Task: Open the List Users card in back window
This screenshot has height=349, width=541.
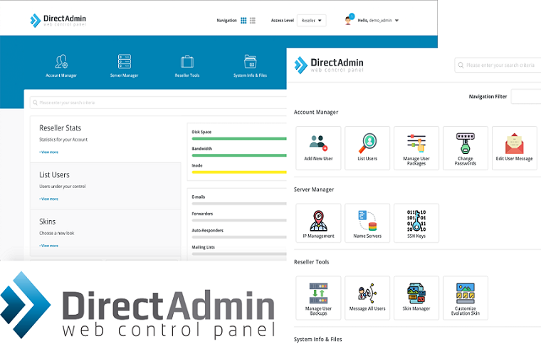Action: pyautogui.click(x=105, y=186)
